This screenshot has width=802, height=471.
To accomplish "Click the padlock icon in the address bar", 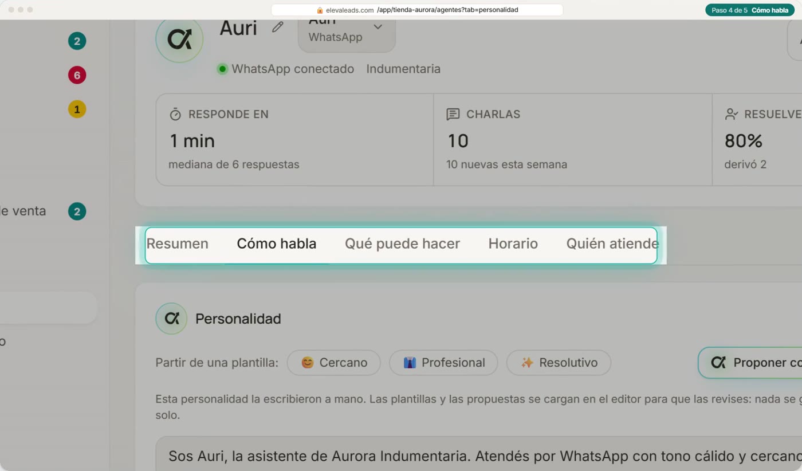I will [320, 10].
